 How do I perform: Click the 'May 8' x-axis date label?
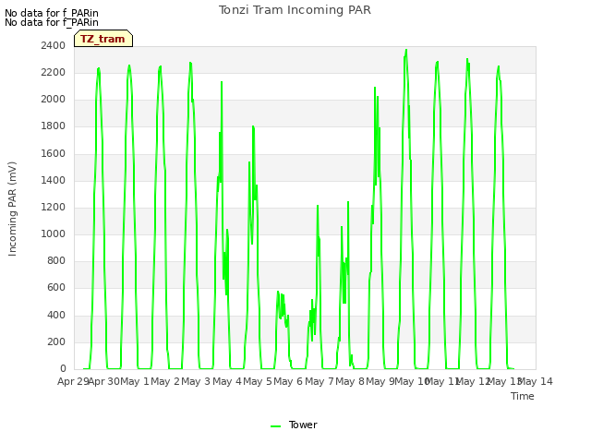pos(350,381)
